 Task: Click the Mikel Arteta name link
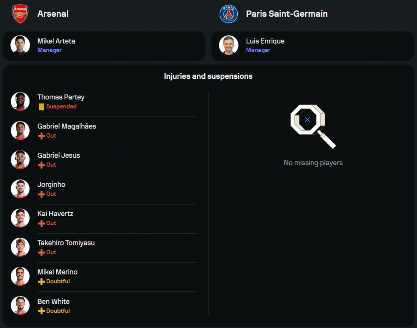coord(56,41)
